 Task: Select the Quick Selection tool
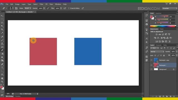2,26
